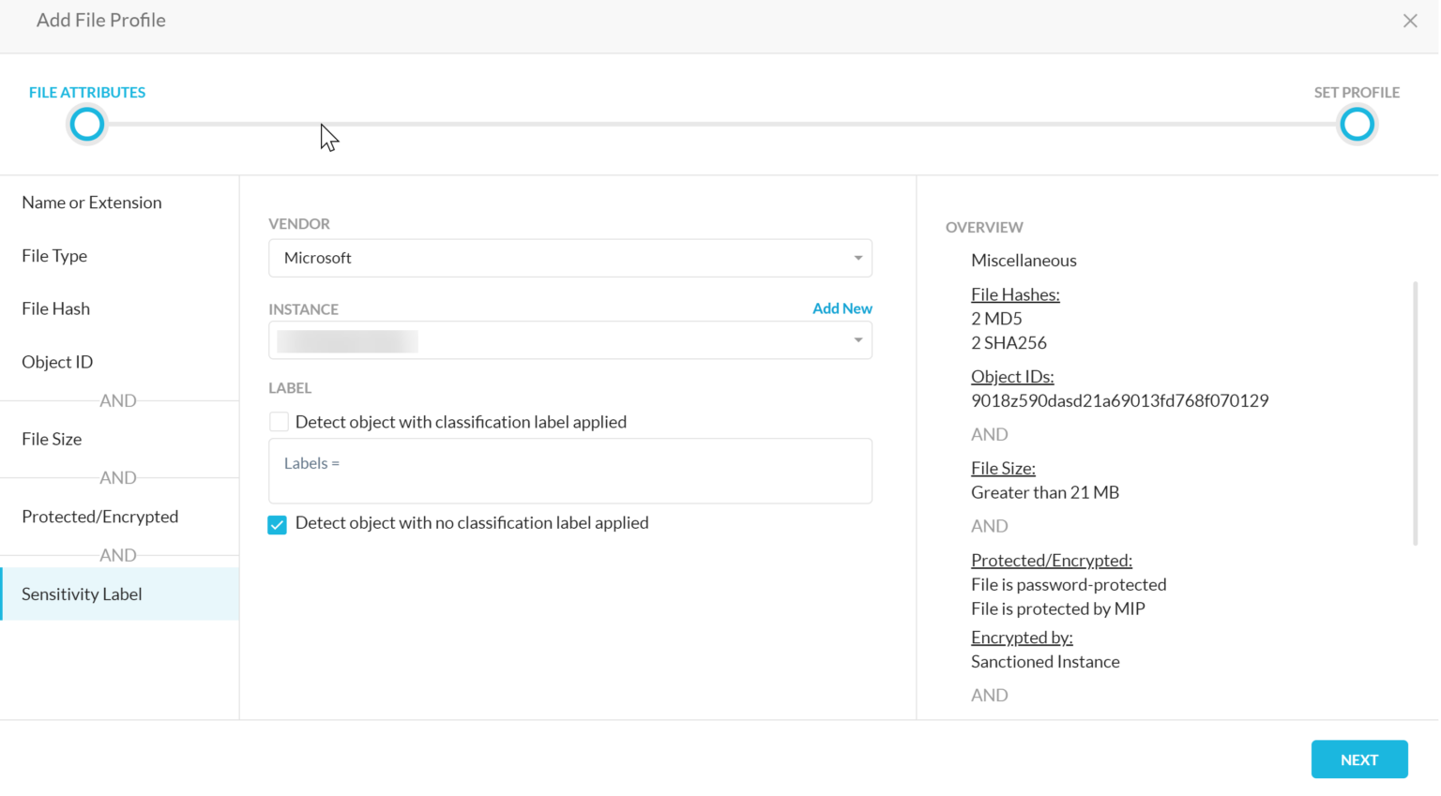This screenshot has width=1441, height=796.
Task: Switch to the File Type section
Action: [53, 255]
